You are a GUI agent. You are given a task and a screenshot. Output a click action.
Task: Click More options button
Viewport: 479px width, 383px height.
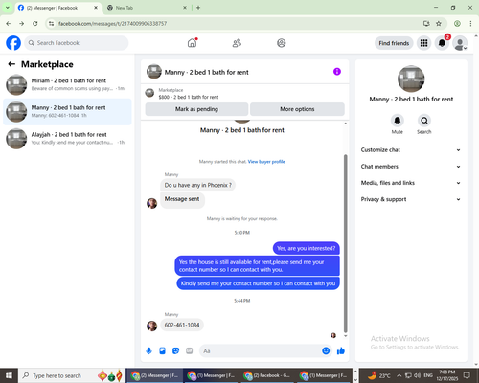(297, 109)
